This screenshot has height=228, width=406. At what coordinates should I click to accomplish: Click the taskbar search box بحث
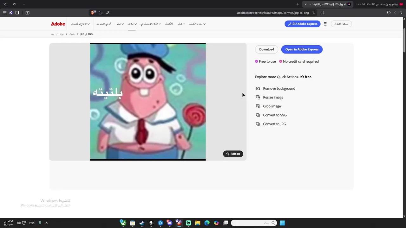click(254, 223)
